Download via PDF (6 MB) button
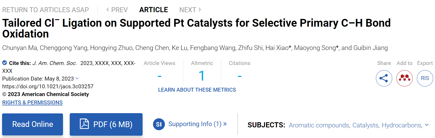This screenshot has width=435, height=138. tap(106, 124)
